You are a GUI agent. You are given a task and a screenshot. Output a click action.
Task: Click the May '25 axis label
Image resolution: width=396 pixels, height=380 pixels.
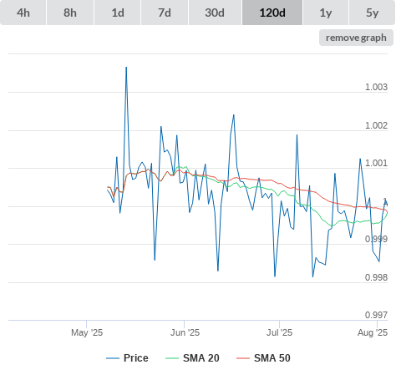click(87, 332)
